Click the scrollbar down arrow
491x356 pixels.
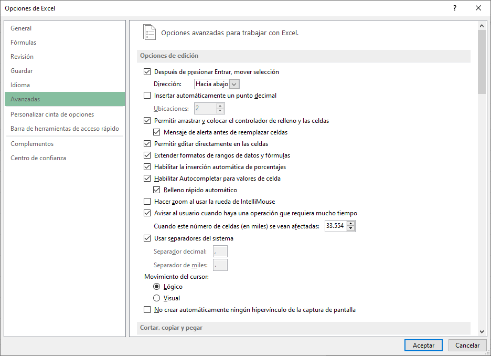point(482,331)
